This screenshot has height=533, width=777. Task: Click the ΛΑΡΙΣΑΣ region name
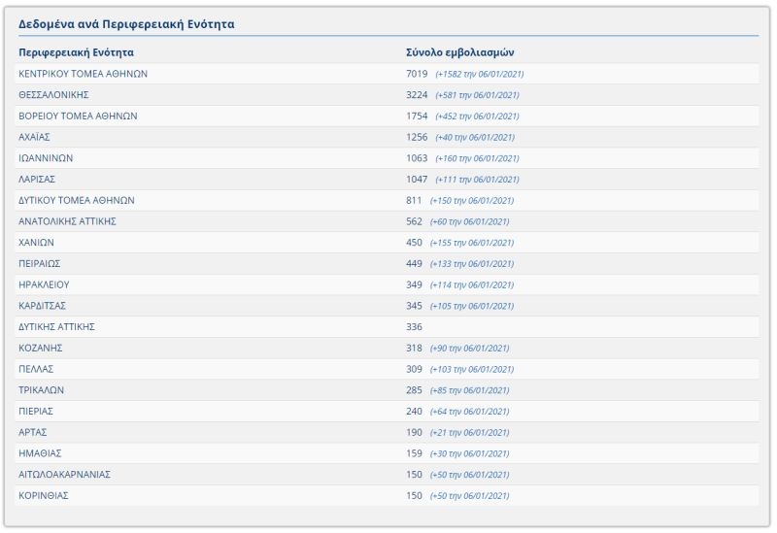tap(37, 180)
